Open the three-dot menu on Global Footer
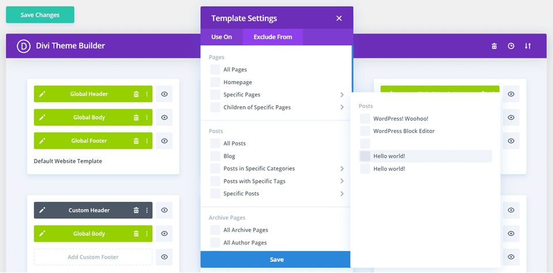Viewport: 553px width, 273px height. tap(146, 141)
